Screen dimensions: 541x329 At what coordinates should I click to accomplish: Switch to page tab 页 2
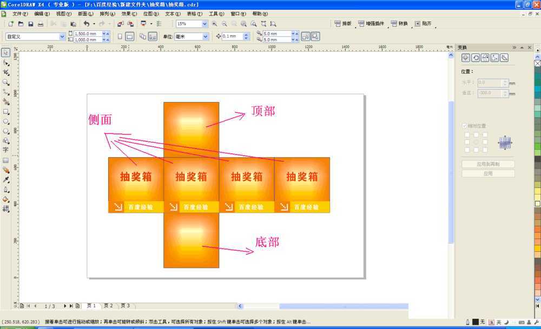pyautogui.click(x=108, y=305)
